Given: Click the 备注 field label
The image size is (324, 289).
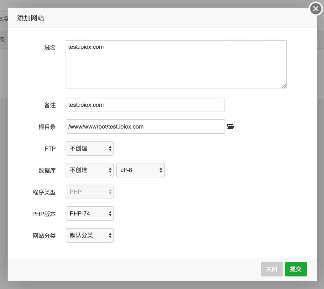Looking at the screenshot, I should tap(50, 105).
